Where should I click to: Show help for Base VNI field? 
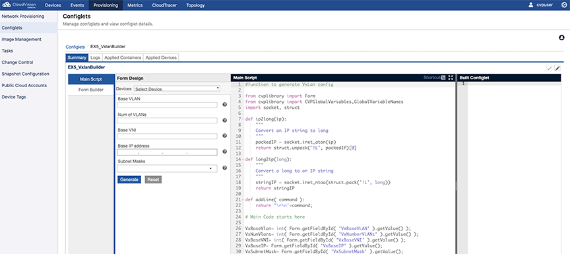(224, 136)
